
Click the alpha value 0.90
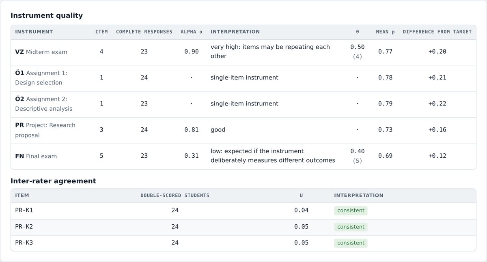(x=192, y=52)
